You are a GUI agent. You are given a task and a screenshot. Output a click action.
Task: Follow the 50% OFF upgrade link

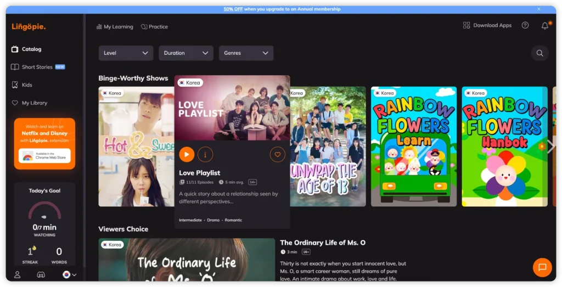[233, 9]
